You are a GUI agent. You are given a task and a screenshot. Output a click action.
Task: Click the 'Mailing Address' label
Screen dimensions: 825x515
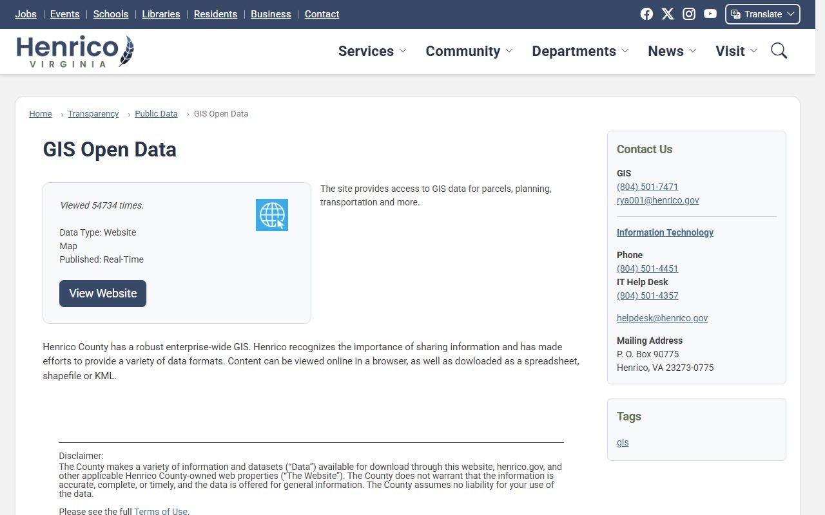click(x=650, y=341)
